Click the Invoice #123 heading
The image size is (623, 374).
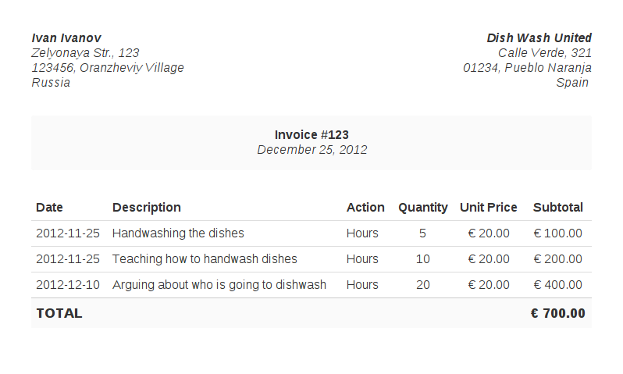311,134
